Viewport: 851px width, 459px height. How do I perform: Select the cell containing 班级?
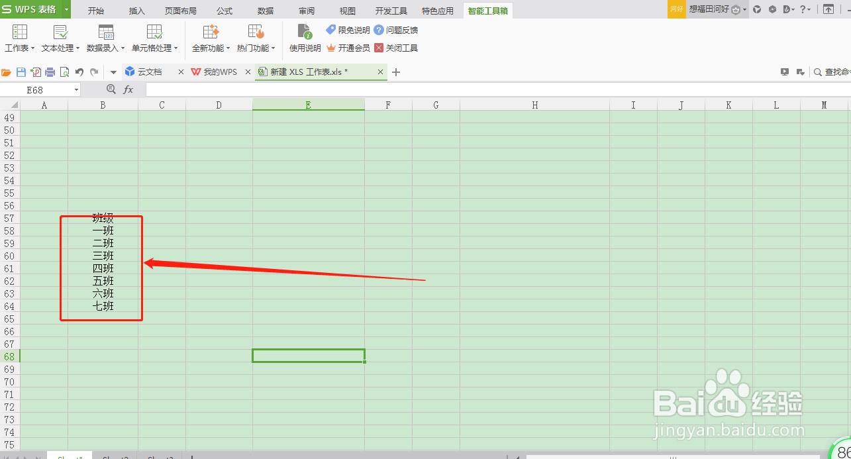pyautogui.click(x=103, y=218)
